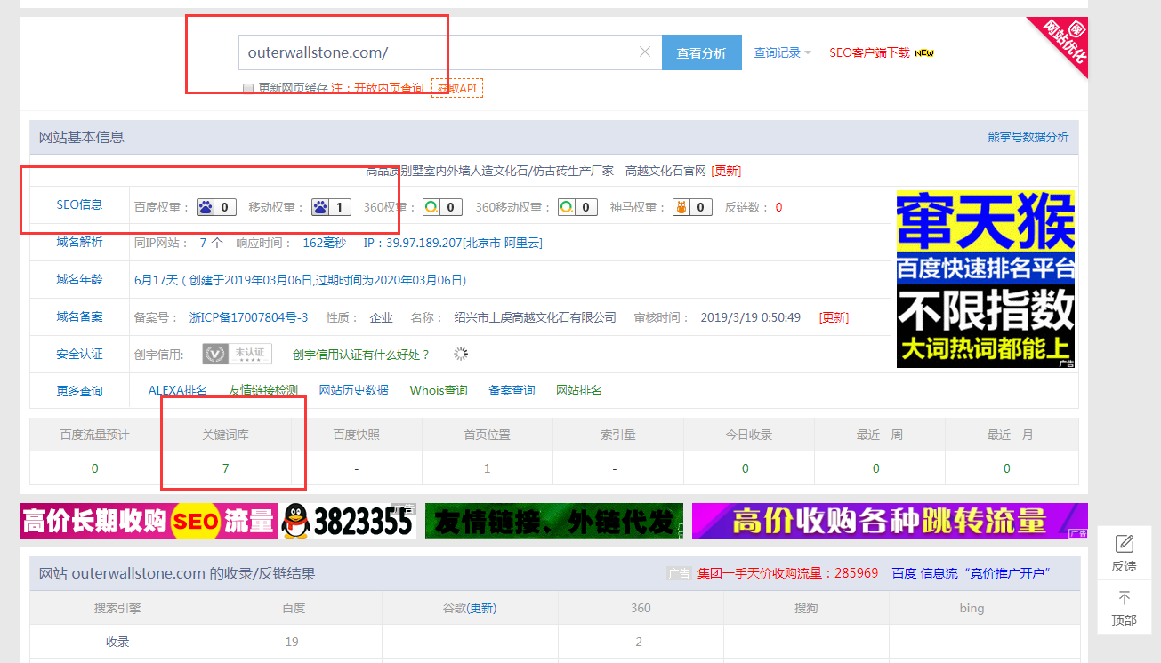Click the 360 weight badge
Screen dimensions: 1161x663
coord(442,207)
